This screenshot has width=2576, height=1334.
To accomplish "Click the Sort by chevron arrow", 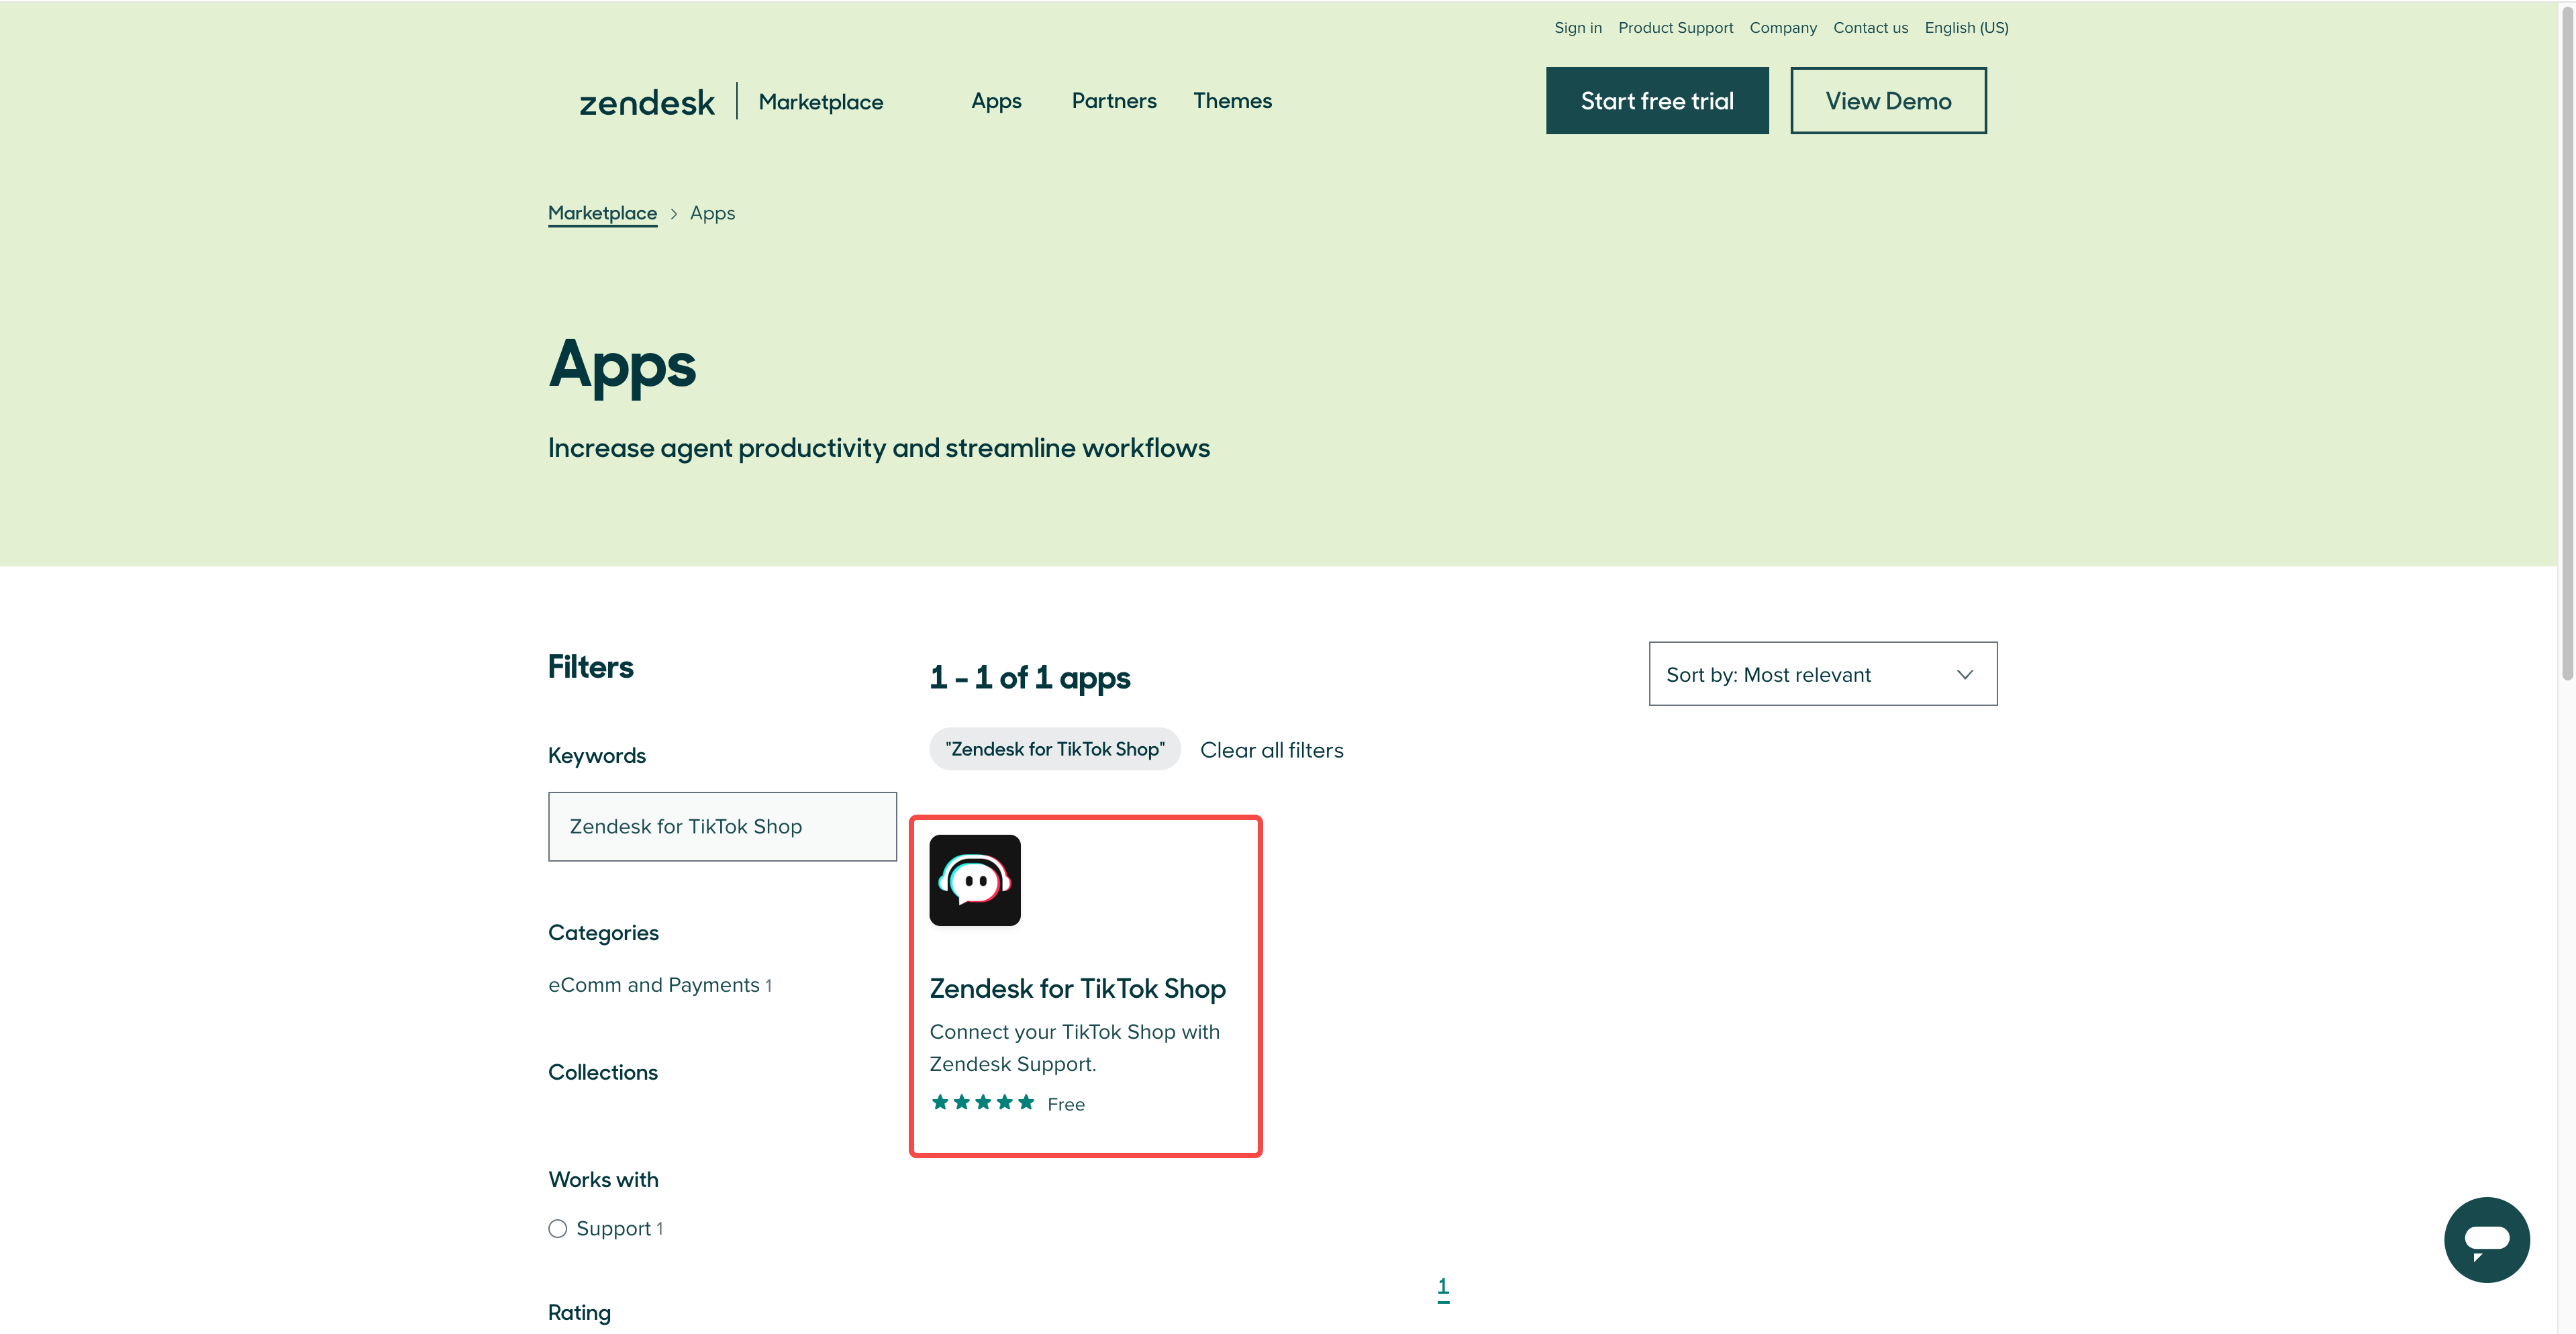I will [1964, 674].
